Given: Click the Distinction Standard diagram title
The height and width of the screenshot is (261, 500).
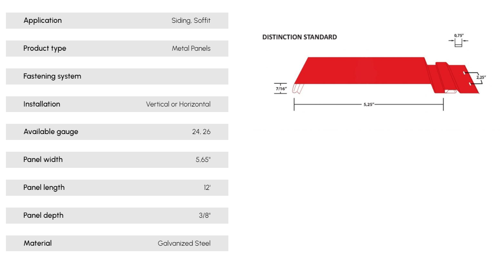Looking at the screenshot, I should click(300, 37).
